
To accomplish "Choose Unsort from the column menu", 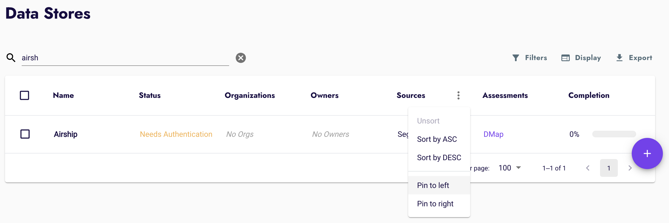I will [x=439, y=121].
